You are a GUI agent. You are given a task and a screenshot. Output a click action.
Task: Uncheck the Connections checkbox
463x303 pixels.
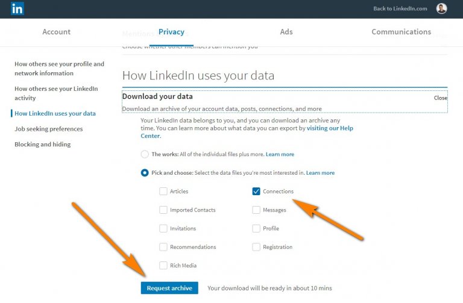(x=256, y=192)
